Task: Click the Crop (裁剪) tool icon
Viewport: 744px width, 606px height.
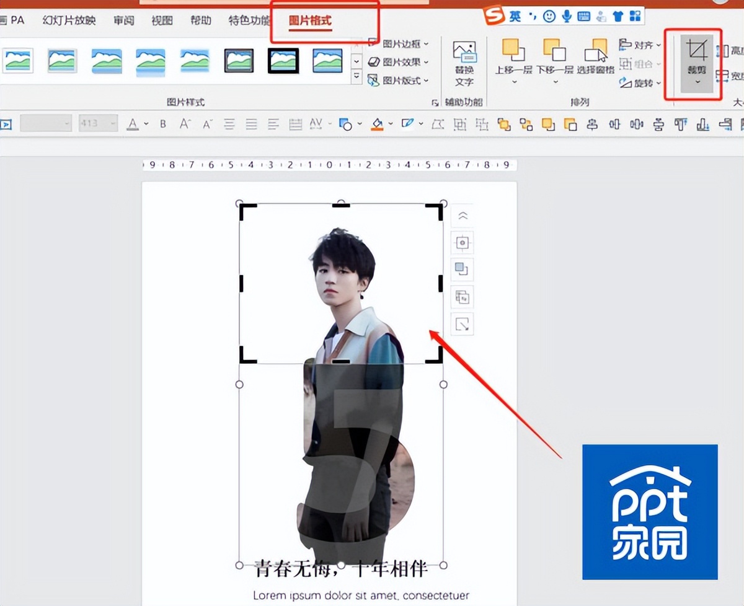Action: (x=698, y=51)
